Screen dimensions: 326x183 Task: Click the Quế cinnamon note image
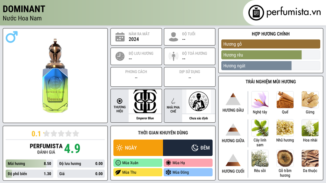tap(285, 100)
